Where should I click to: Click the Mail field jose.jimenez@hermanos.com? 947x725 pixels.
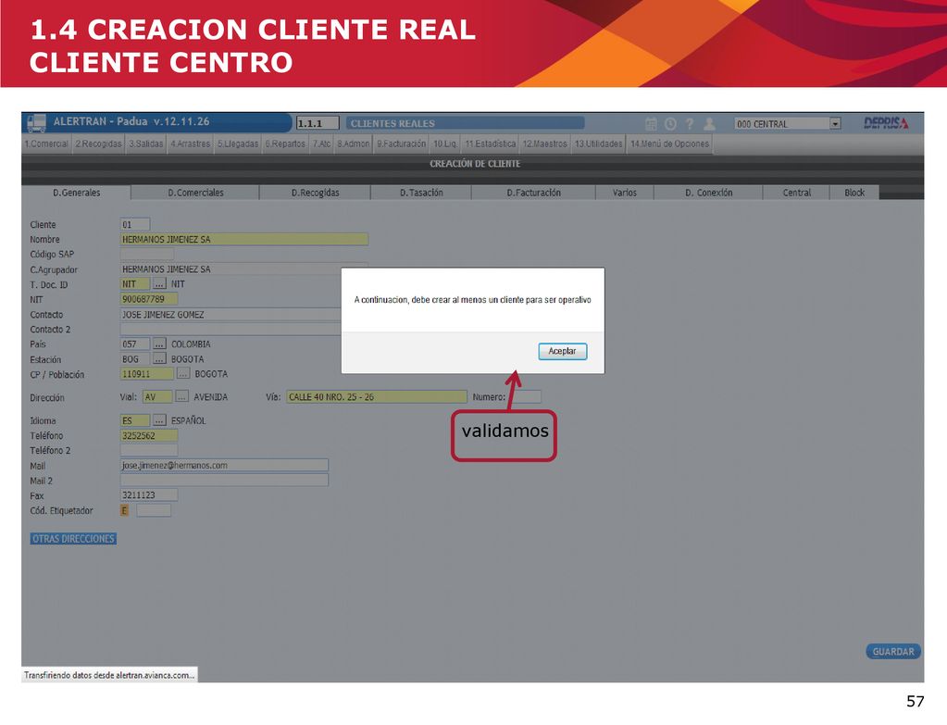pos(224,465)
